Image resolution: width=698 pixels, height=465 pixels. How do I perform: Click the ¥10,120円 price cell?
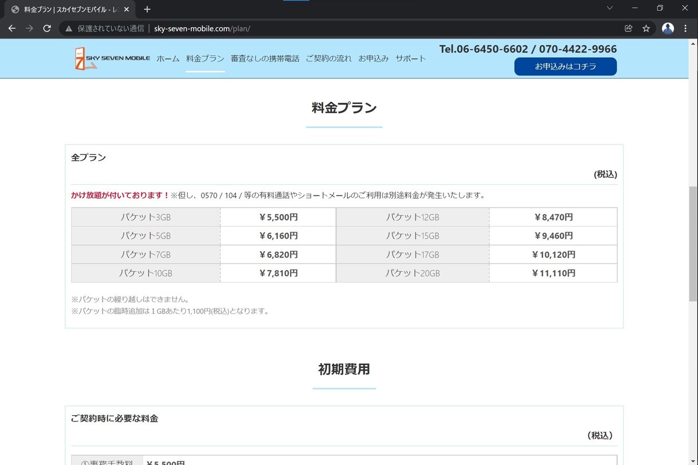[x=553, y=255]
